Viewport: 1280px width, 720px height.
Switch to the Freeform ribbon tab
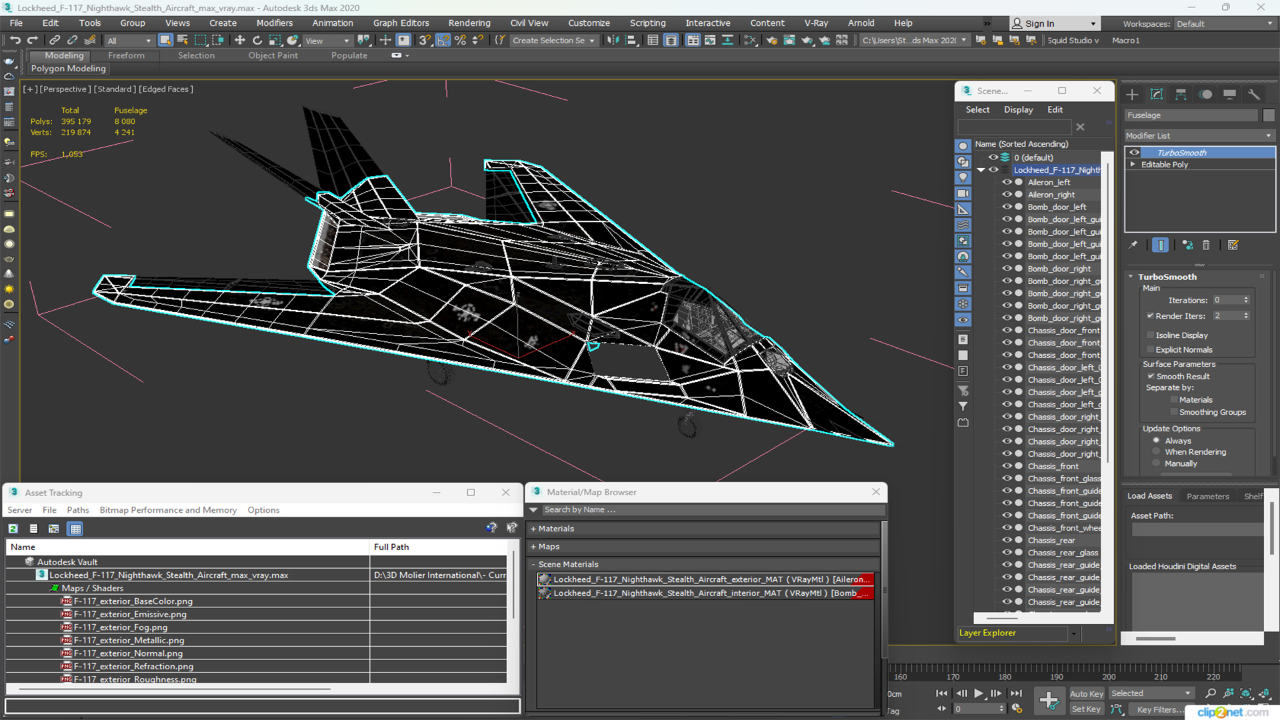[x=126, y=55]
